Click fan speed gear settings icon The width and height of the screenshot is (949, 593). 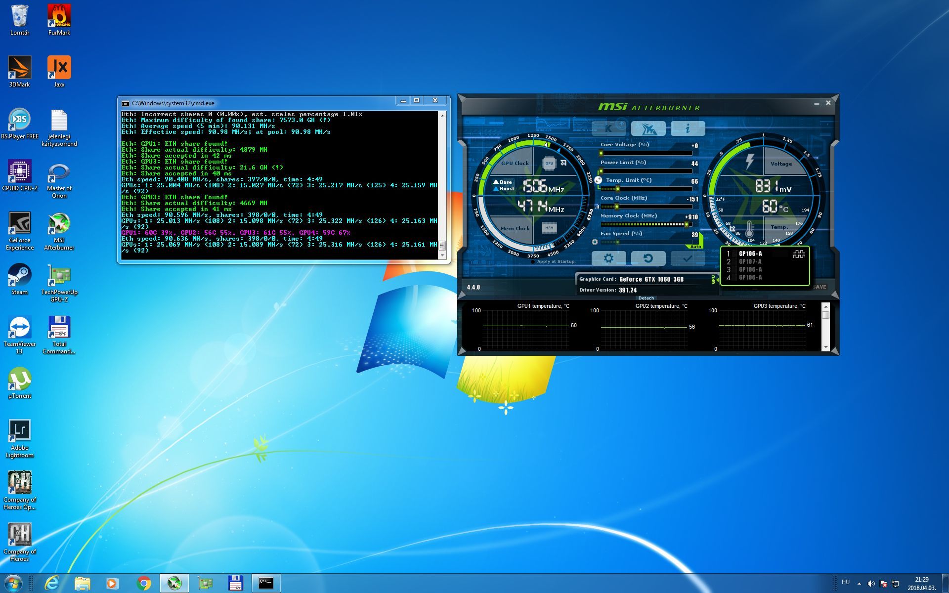(595, 242)
